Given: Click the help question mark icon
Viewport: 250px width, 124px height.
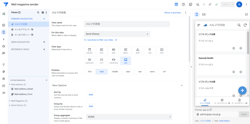Looking at the screenshot, I should tap(183, 4).
